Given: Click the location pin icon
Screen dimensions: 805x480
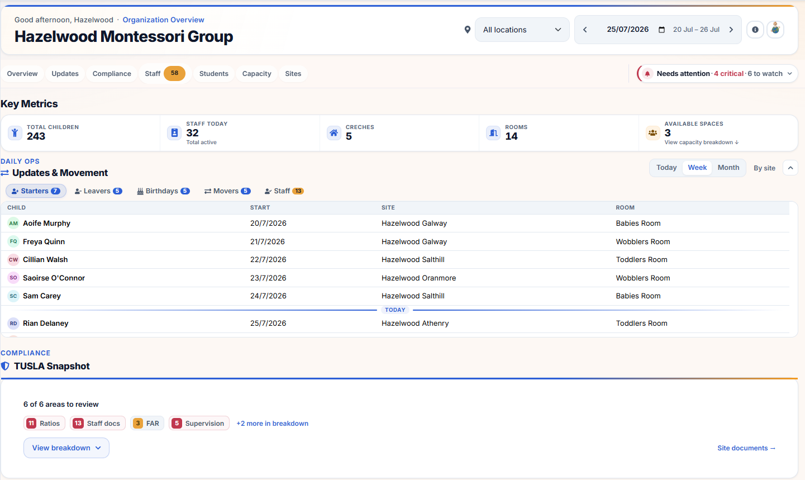Looking at the screenshot, I should [x=468, y=30].
